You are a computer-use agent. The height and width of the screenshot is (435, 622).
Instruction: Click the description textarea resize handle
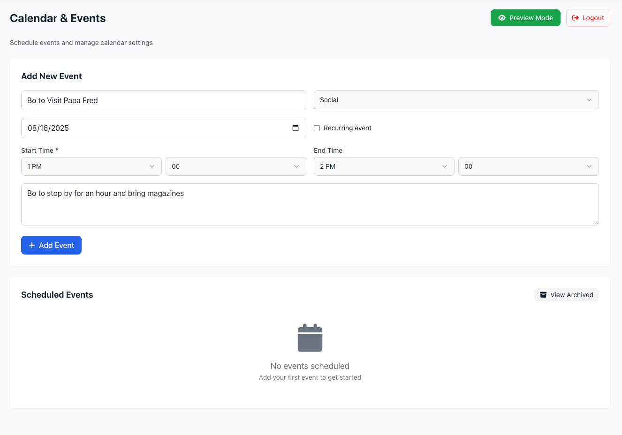596,223
